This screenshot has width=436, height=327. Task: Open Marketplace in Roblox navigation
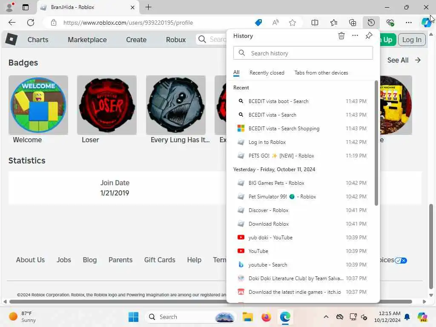pos(87,40)
